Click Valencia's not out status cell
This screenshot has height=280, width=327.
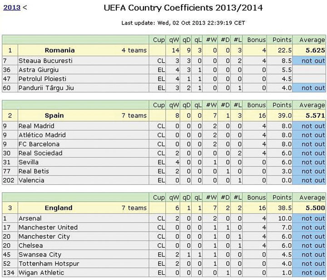(309, 180)
